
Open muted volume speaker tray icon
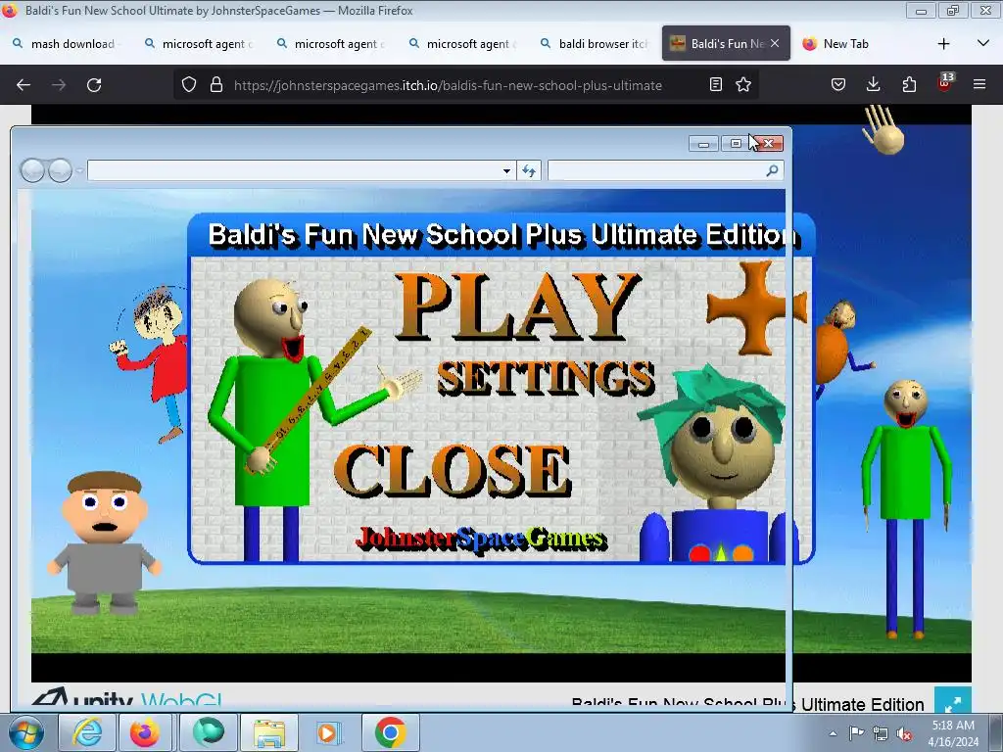[904, 733]
